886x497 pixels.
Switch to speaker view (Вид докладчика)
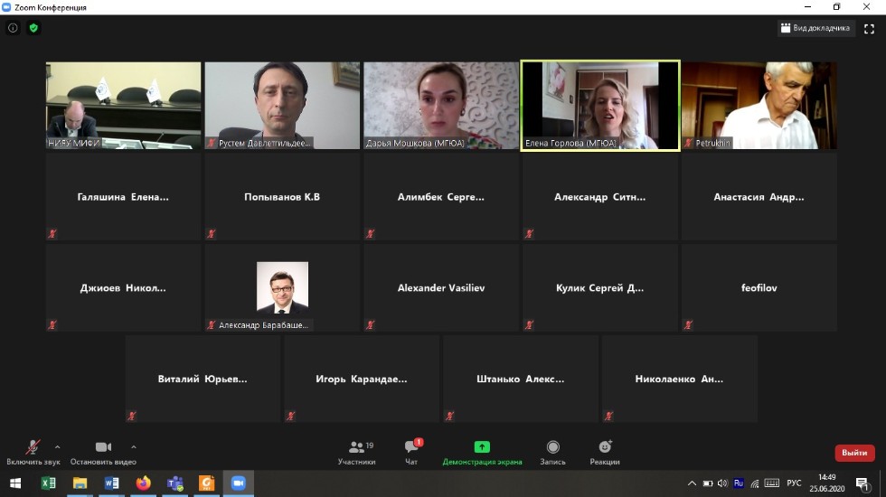815,28
